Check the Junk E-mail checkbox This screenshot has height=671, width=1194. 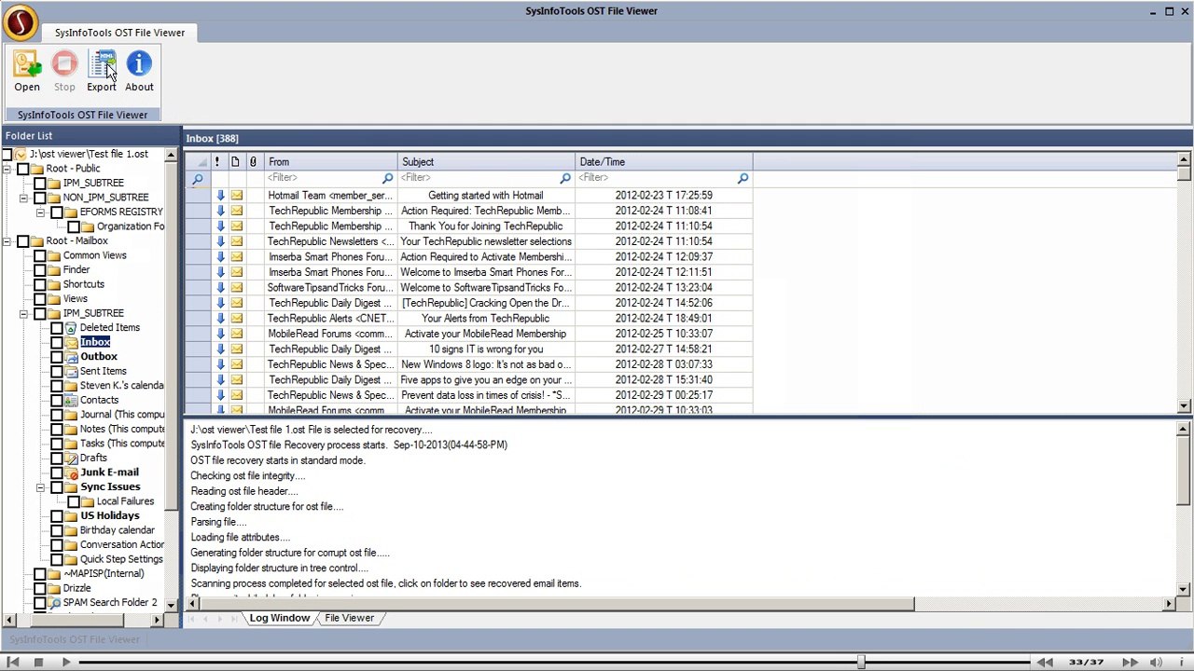pos(57,472)
